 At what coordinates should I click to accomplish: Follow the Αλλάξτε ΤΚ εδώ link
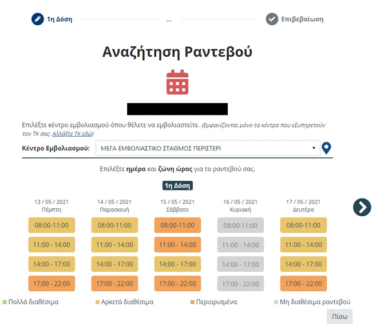(72, 133)
